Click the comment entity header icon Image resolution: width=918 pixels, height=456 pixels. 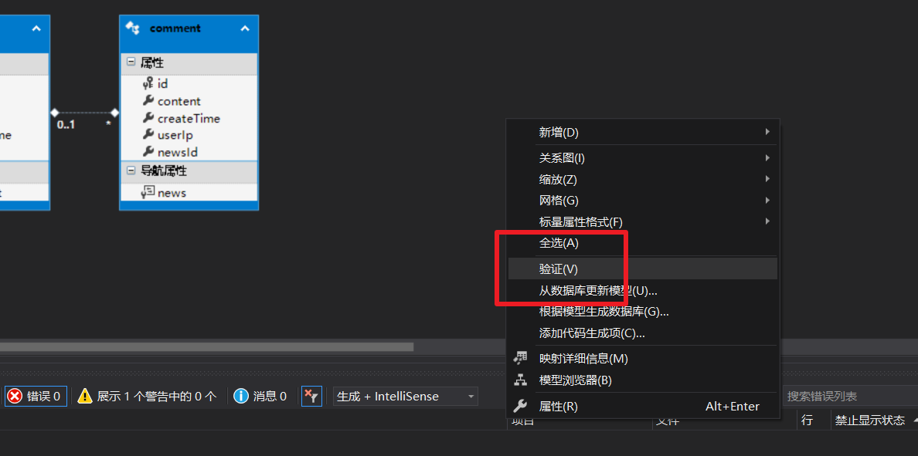[131, 28]
